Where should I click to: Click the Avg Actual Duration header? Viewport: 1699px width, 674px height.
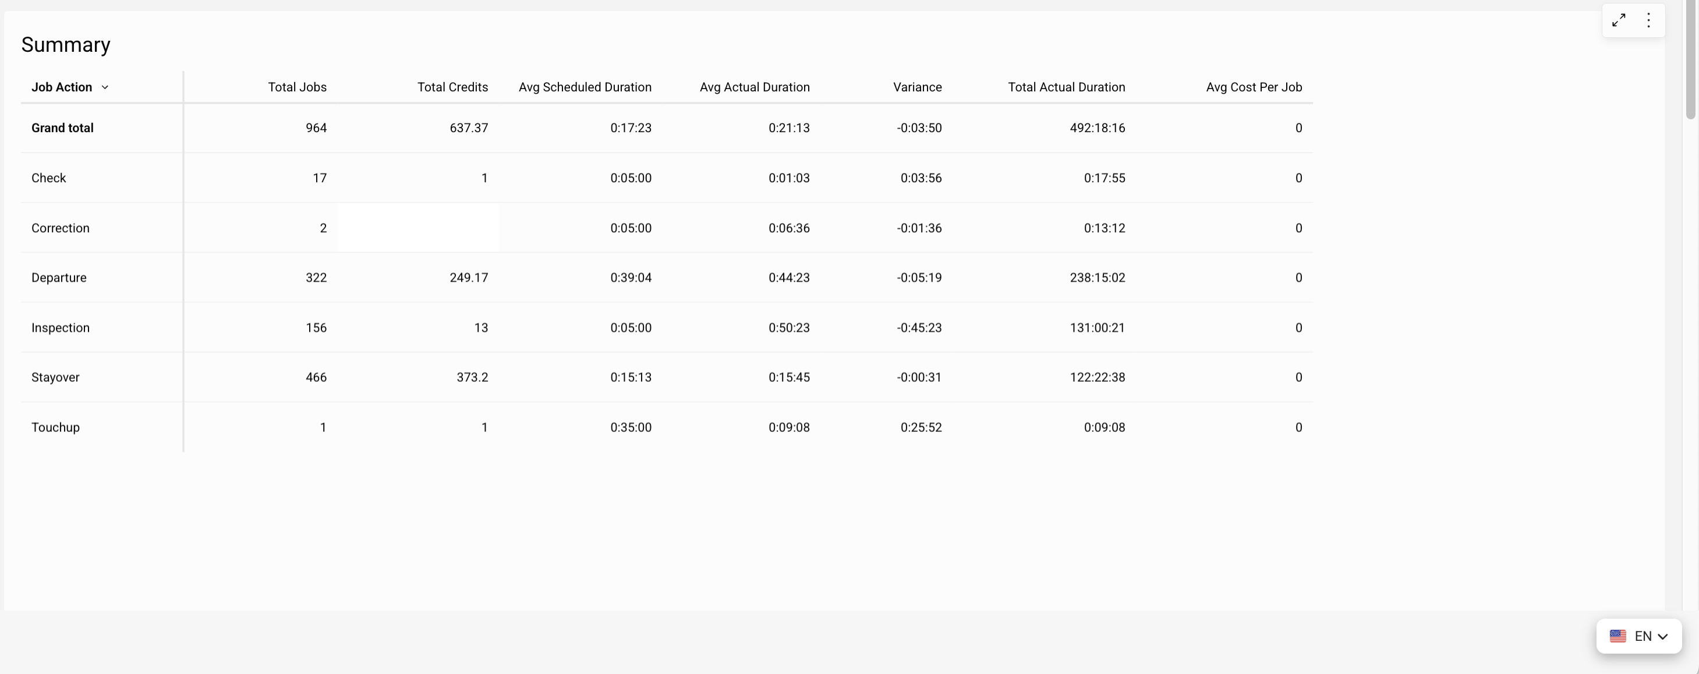(755, 87)
